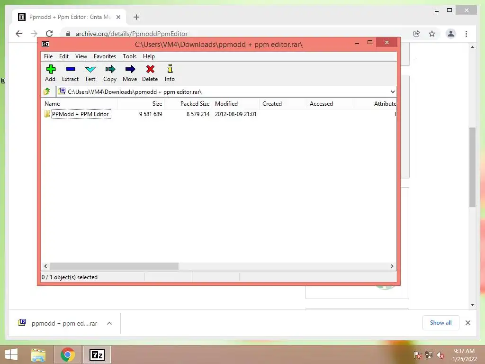
Task: Sort by Name column header
Action: pos(79,104)
